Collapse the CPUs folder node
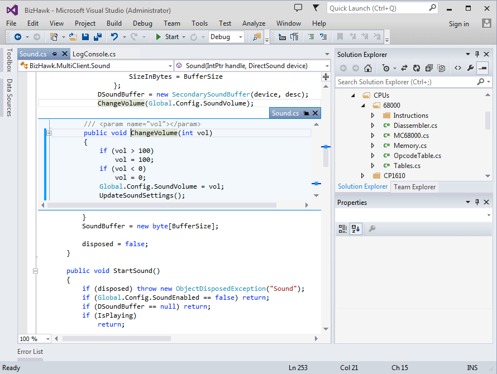The height and width of the screenshot is (374, 497). [x=353, y=95]
